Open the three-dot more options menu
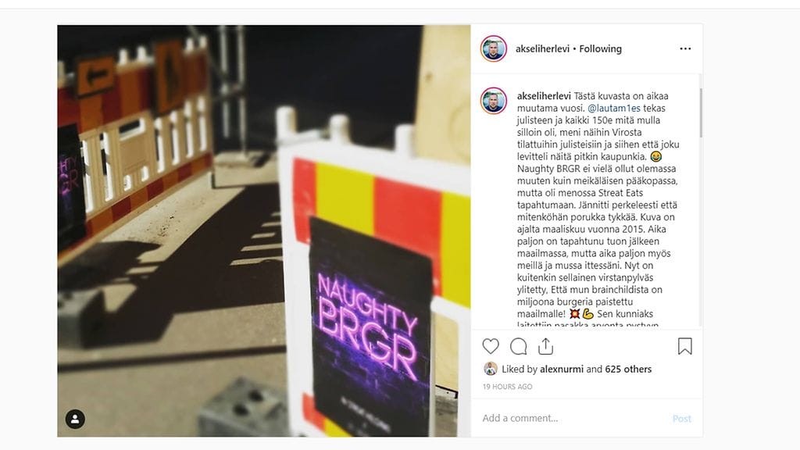800x450 pixels. 685,48
